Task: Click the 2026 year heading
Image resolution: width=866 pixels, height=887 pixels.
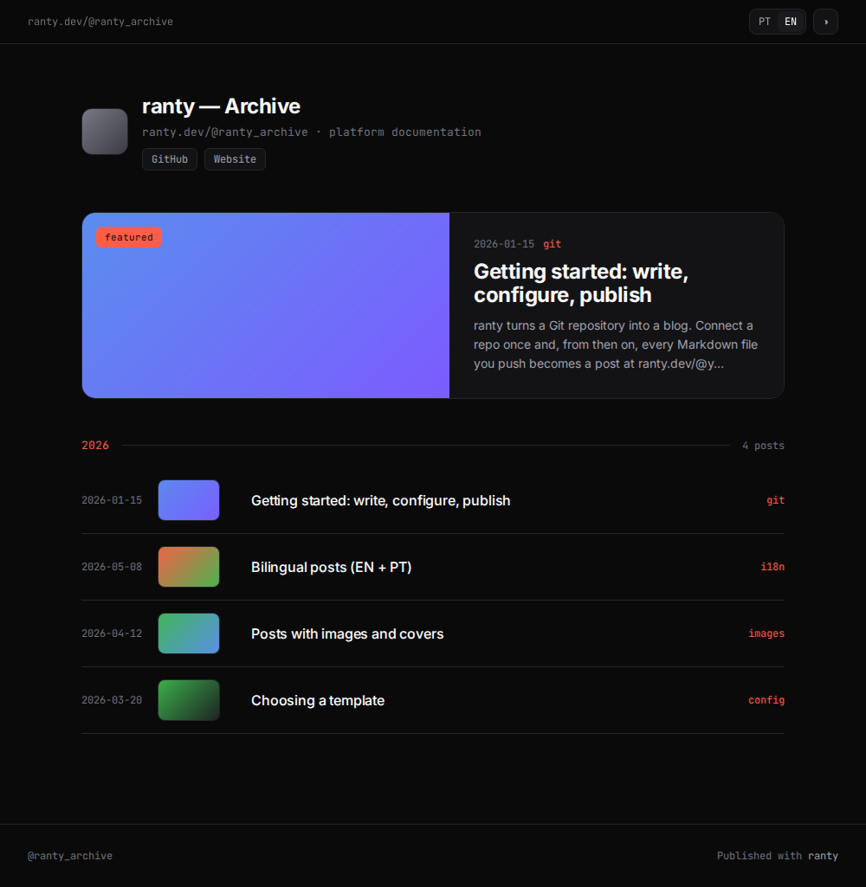Action: [95, 445]
